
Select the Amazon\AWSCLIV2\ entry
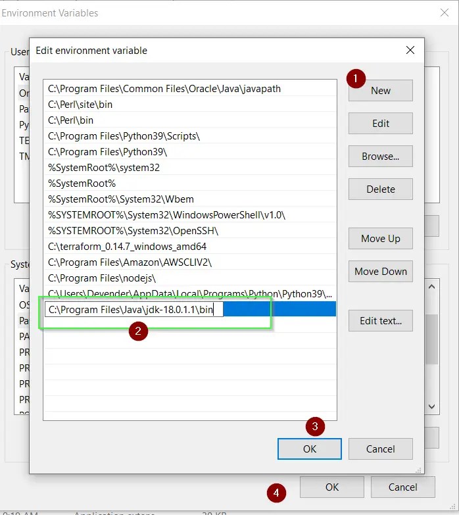click(x=190, y=262)
